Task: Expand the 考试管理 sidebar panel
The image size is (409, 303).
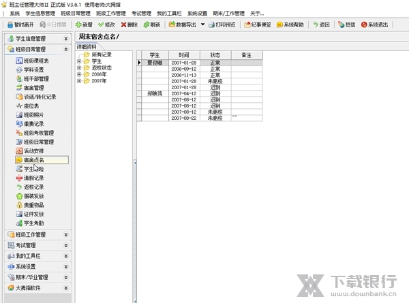Action: tap(65, 245)
